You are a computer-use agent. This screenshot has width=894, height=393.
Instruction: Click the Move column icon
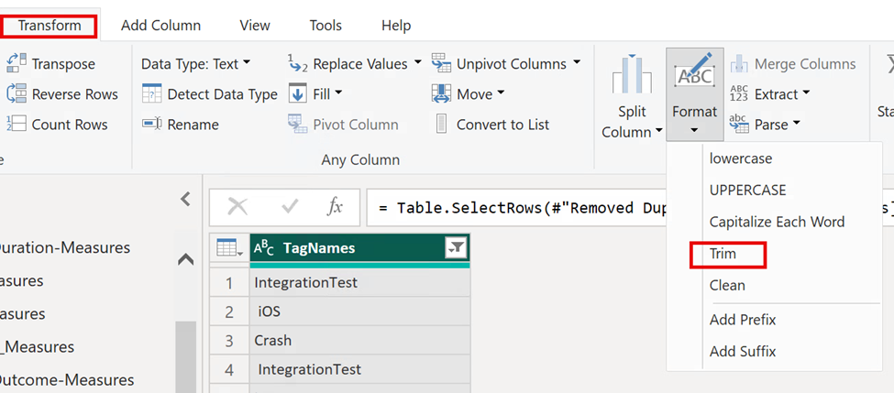pyautogui.click(x=441, y=93)
